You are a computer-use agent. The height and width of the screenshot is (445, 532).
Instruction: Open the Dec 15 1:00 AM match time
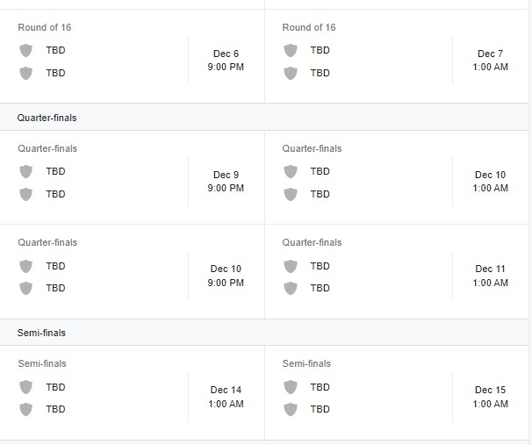tap(490, 397)
